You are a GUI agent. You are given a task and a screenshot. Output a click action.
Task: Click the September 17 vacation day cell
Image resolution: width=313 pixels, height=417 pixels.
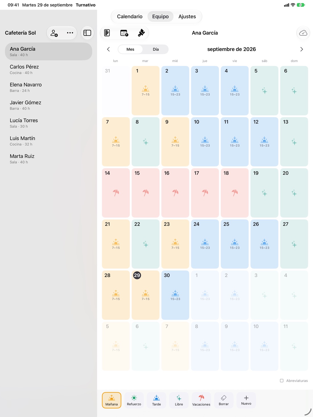205,193
